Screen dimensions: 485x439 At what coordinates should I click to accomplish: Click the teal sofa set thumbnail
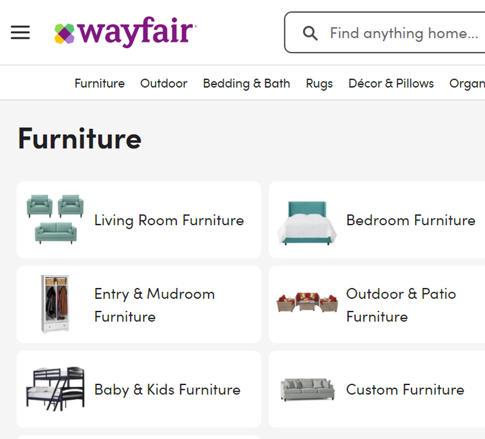[x=53, y=219]
